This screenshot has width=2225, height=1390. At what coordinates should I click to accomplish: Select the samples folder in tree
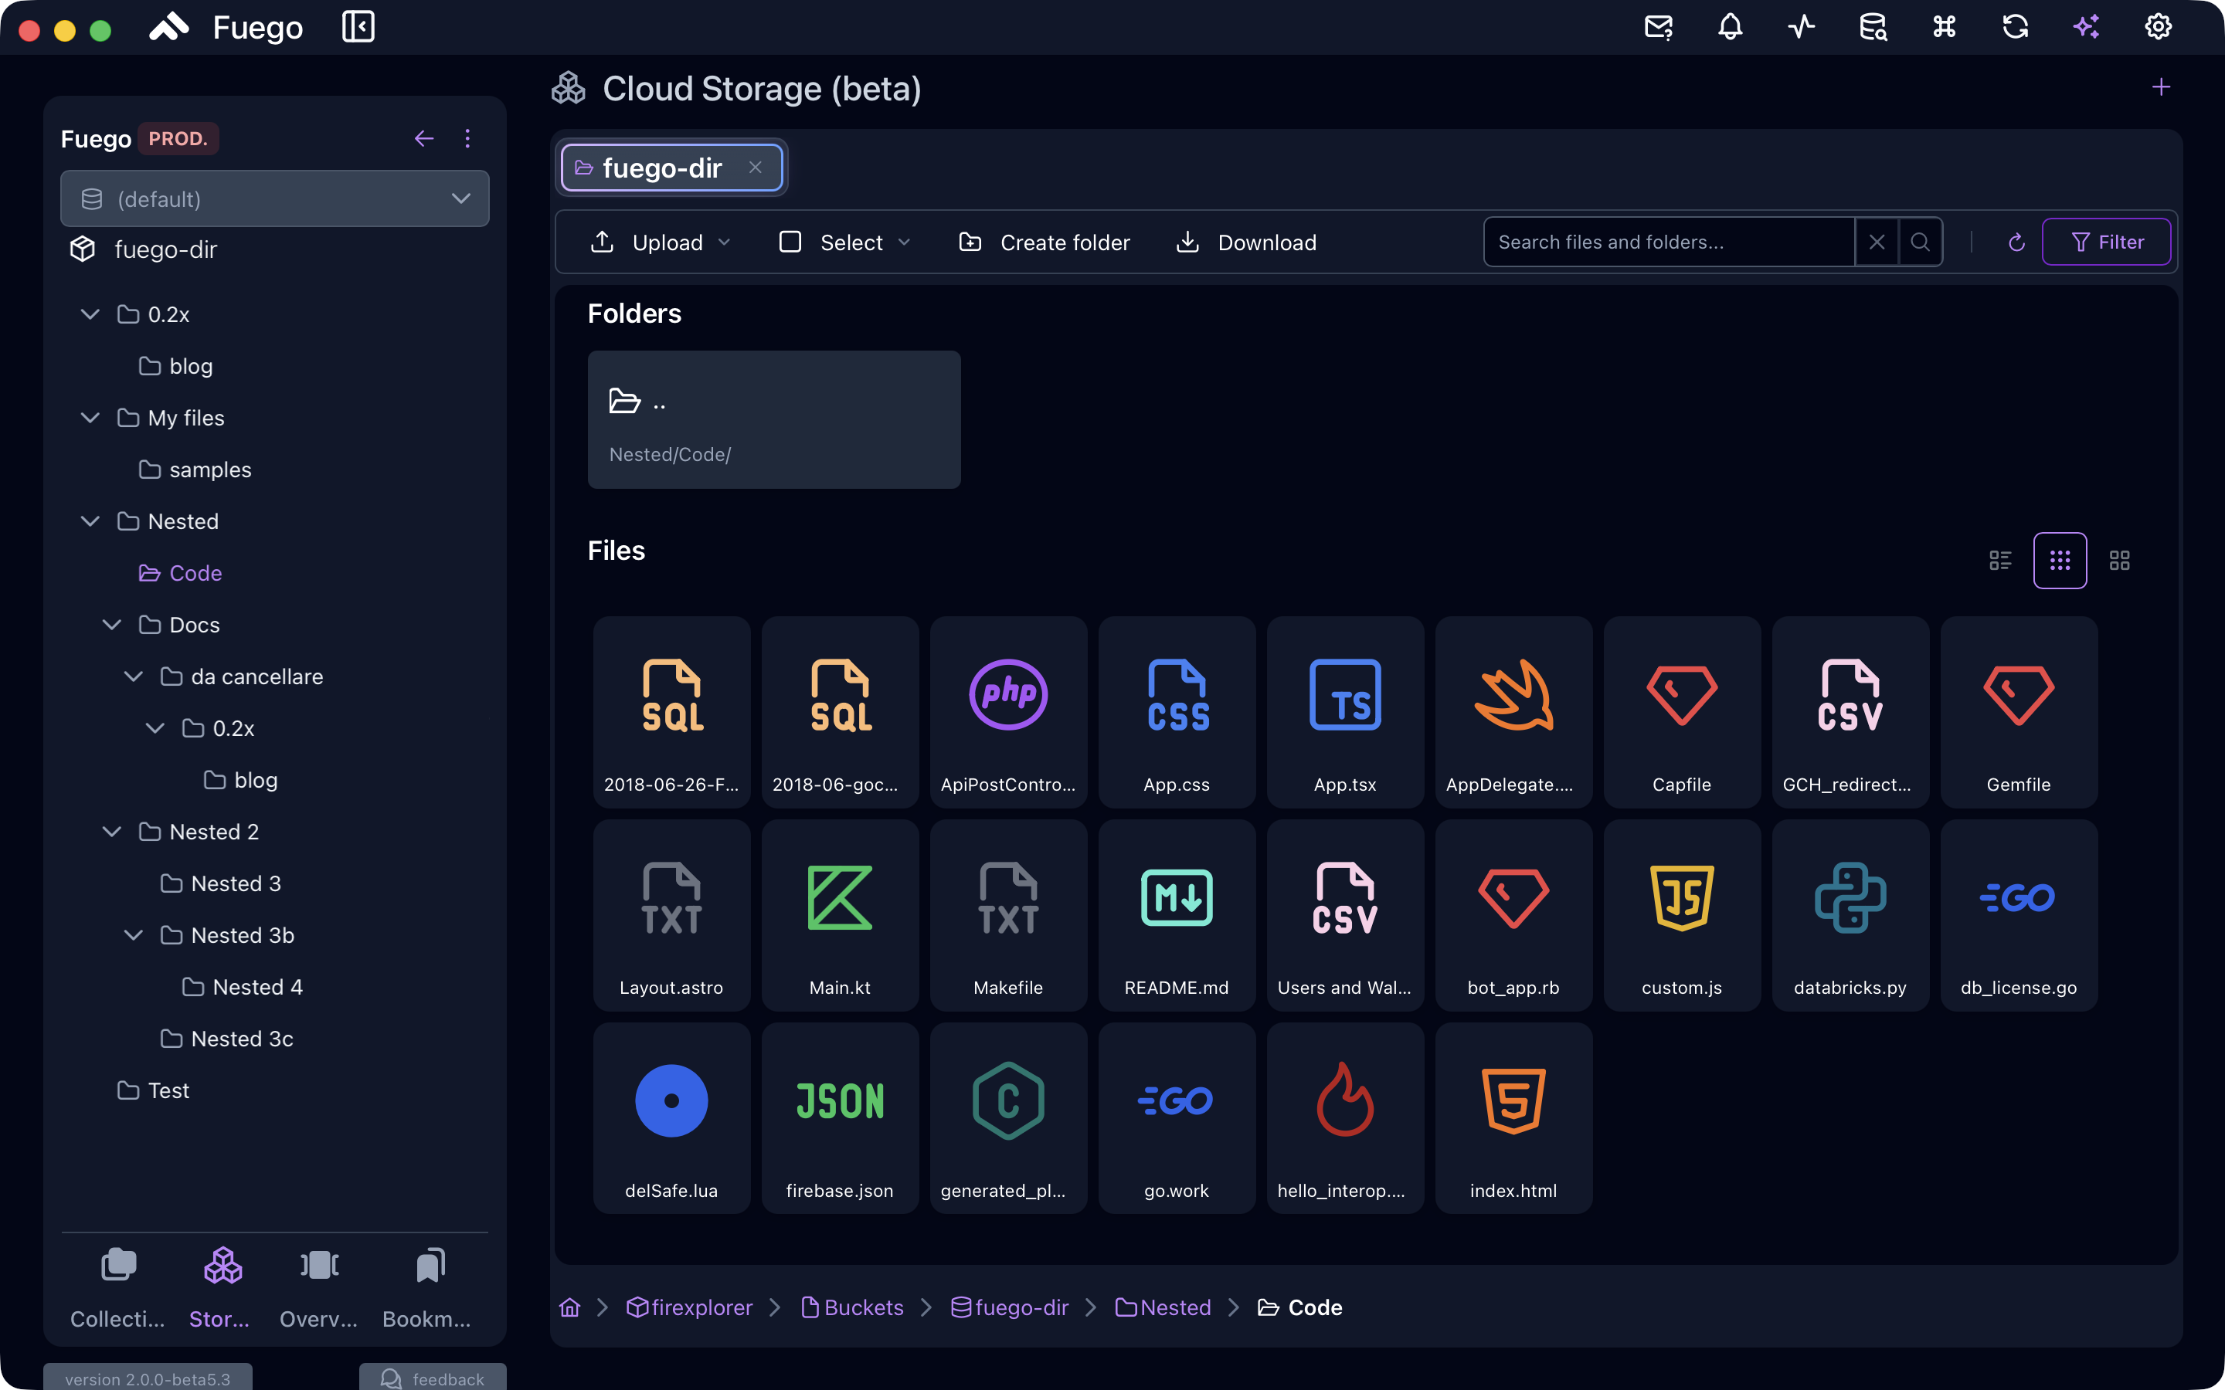tap(195, 470)
